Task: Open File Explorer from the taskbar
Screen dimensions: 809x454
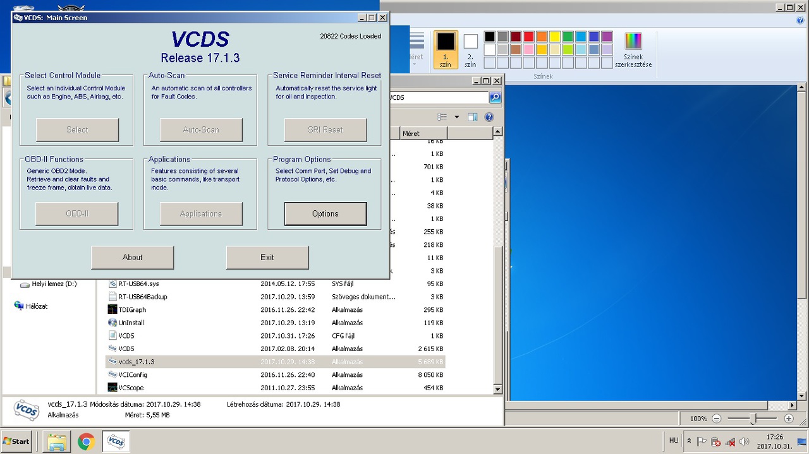Action: tap(57, 441)
